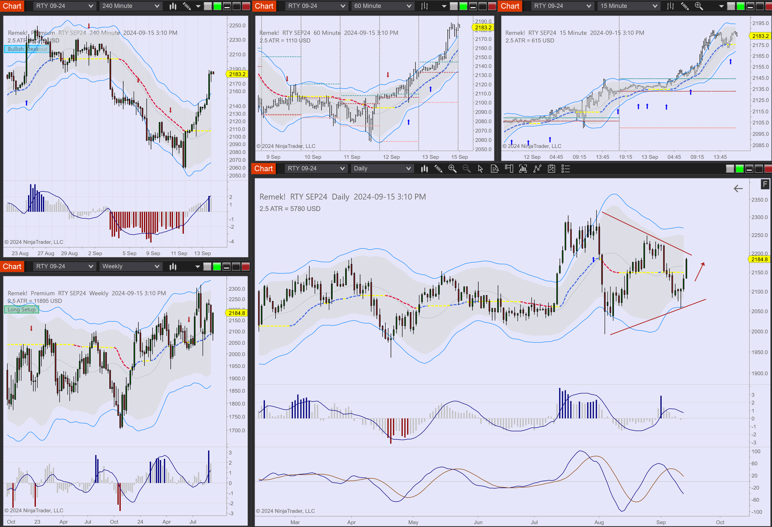Open the interval dropdown showing 240 Minute

click(130, 6)
